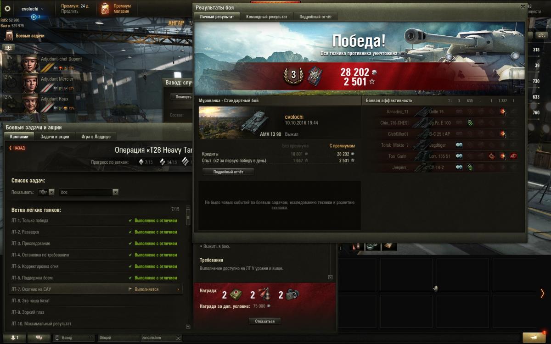Viewport: 551px width, 344px height.
Task: Click first-aid kit reward icon
Action: tap(236, 294)
